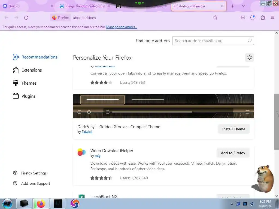The width and height of the screenshot is (279, 209).
Task: Click the Video DownloadHelper icon
Action: coord(81,152)
